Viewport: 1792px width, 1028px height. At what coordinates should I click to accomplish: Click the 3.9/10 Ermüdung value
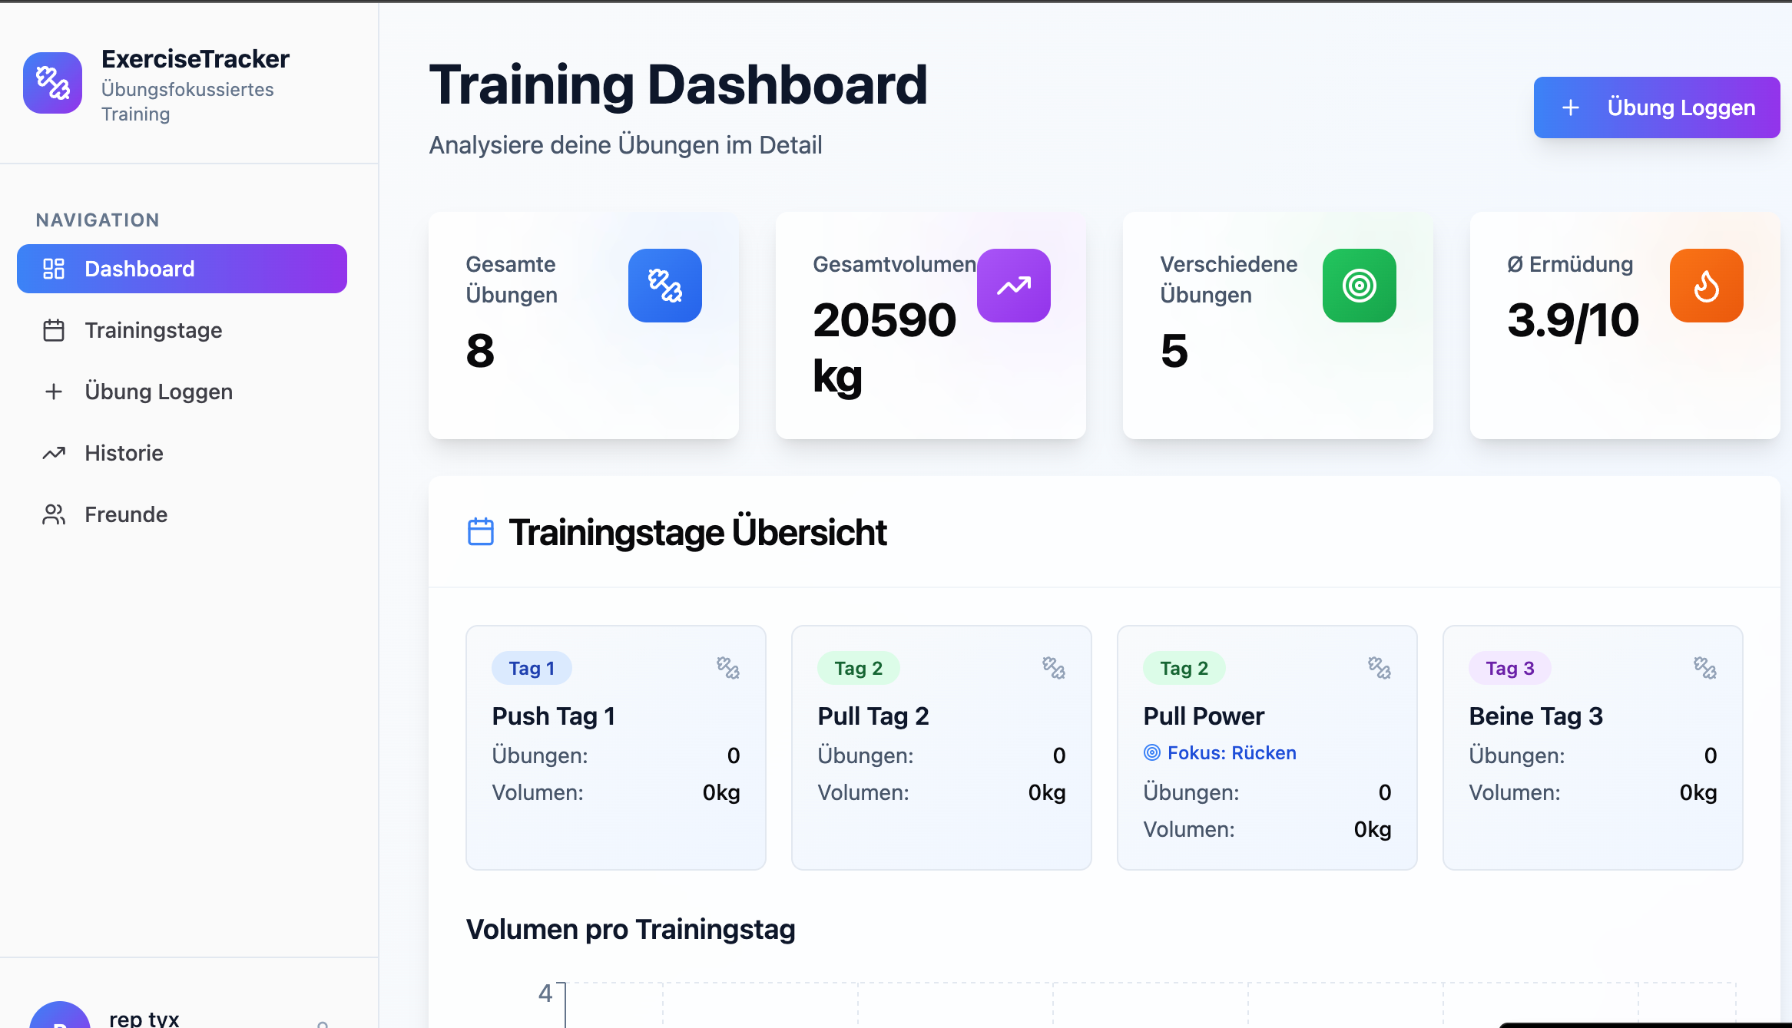click(x=1573, y=321)
